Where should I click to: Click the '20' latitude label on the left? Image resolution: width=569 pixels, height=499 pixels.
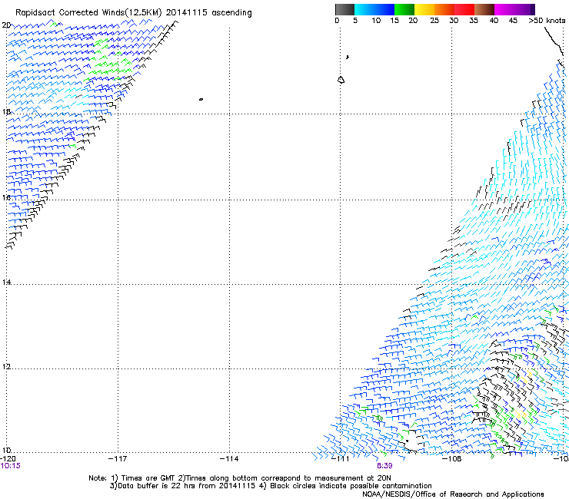point(6,25)
